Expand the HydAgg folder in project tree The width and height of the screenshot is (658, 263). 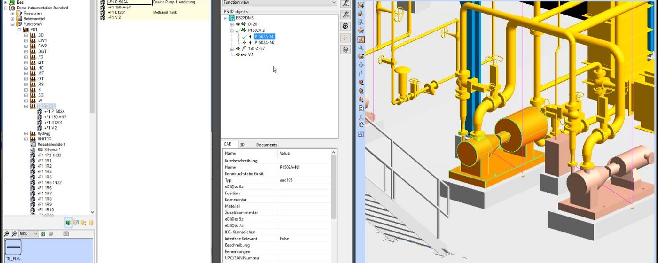coord(26,133)
